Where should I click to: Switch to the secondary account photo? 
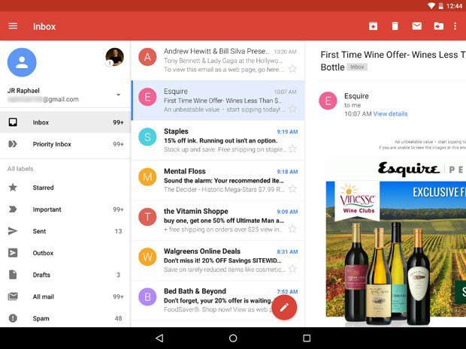(x=114, y=57)
